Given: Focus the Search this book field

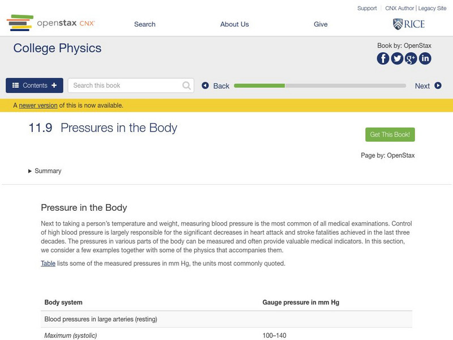Looking at the screenshot, I should (x=125, y=86).
